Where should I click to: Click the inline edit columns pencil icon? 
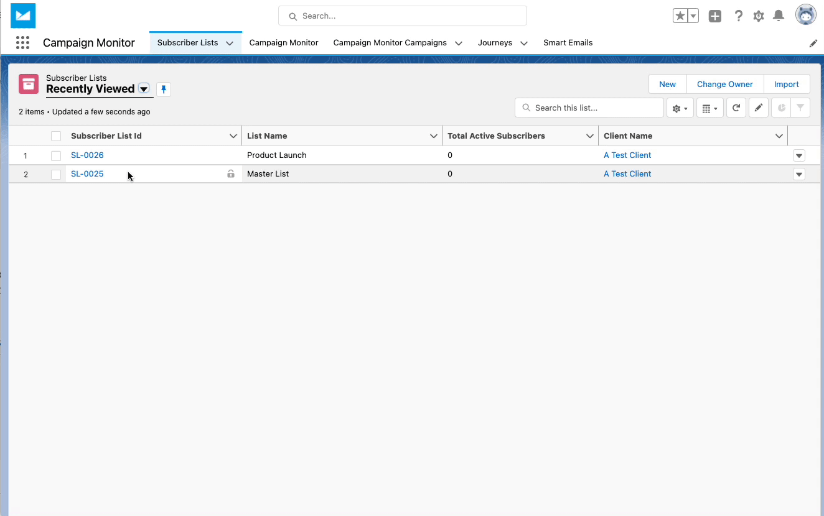coord(758,108)
